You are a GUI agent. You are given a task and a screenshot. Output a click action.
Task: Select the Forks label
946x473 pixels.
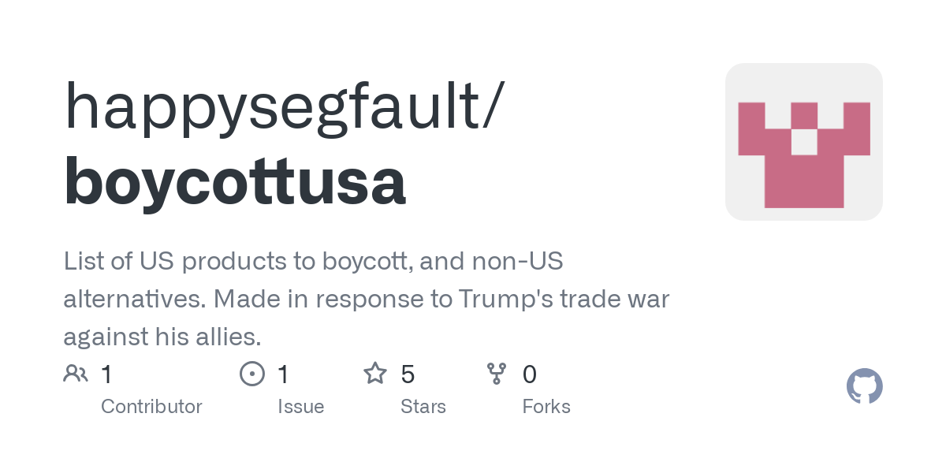546,407
